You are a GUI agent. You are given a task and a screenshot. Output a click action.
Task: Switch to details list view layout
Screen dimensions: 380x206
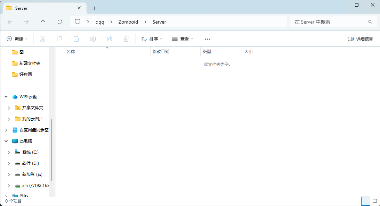[366, 201]
